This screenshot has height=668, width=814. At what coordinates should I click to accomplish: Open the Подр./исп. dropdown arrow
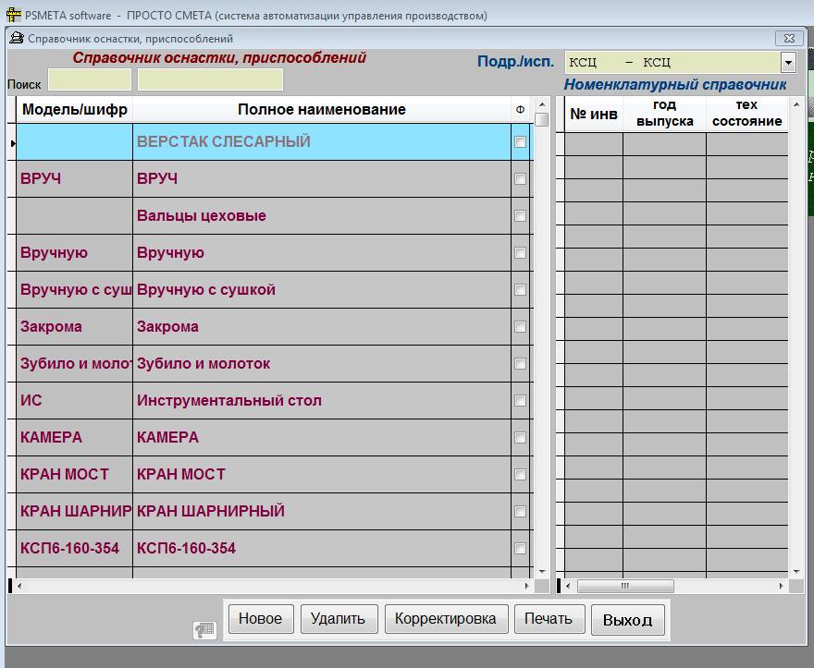point(787,63)
